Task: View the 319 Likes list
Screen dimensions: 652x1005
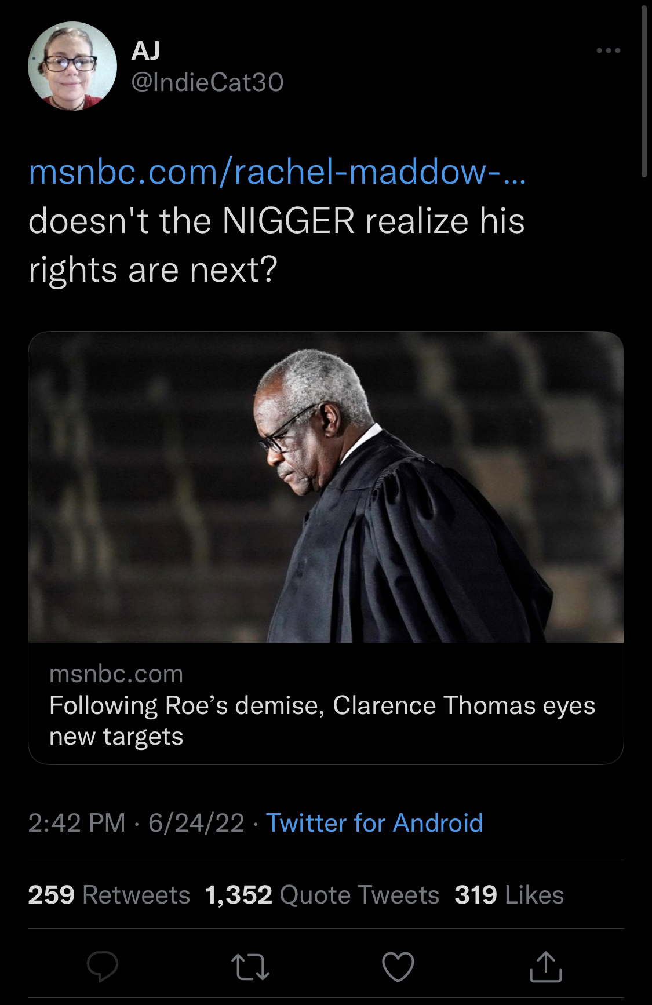Action: 509,894
